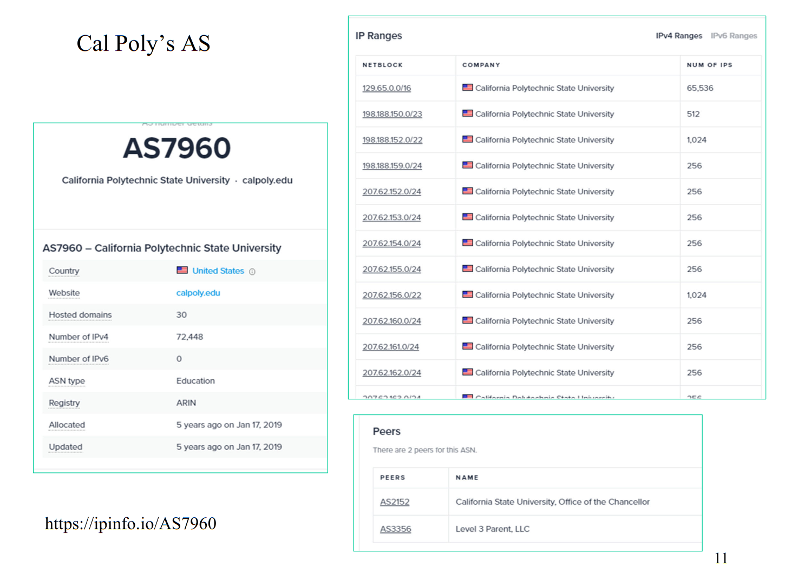Click the flag icon in the 207.62.162.0/24 row

(x=467, y=372)
